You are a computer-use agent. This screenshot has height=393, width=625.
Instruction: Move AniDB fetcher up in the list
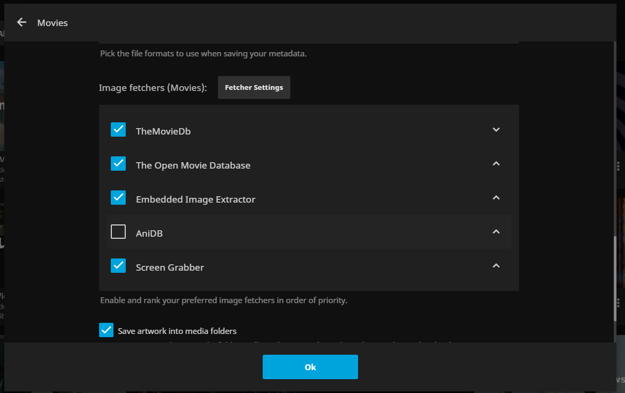coord(496,232)
